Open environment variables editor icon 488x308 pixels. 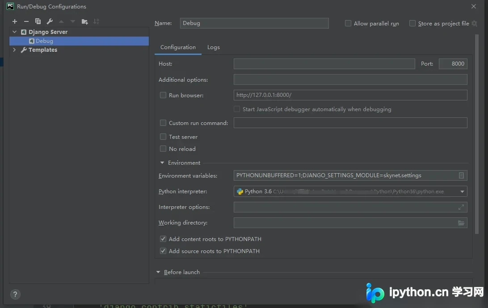[461, 175]
